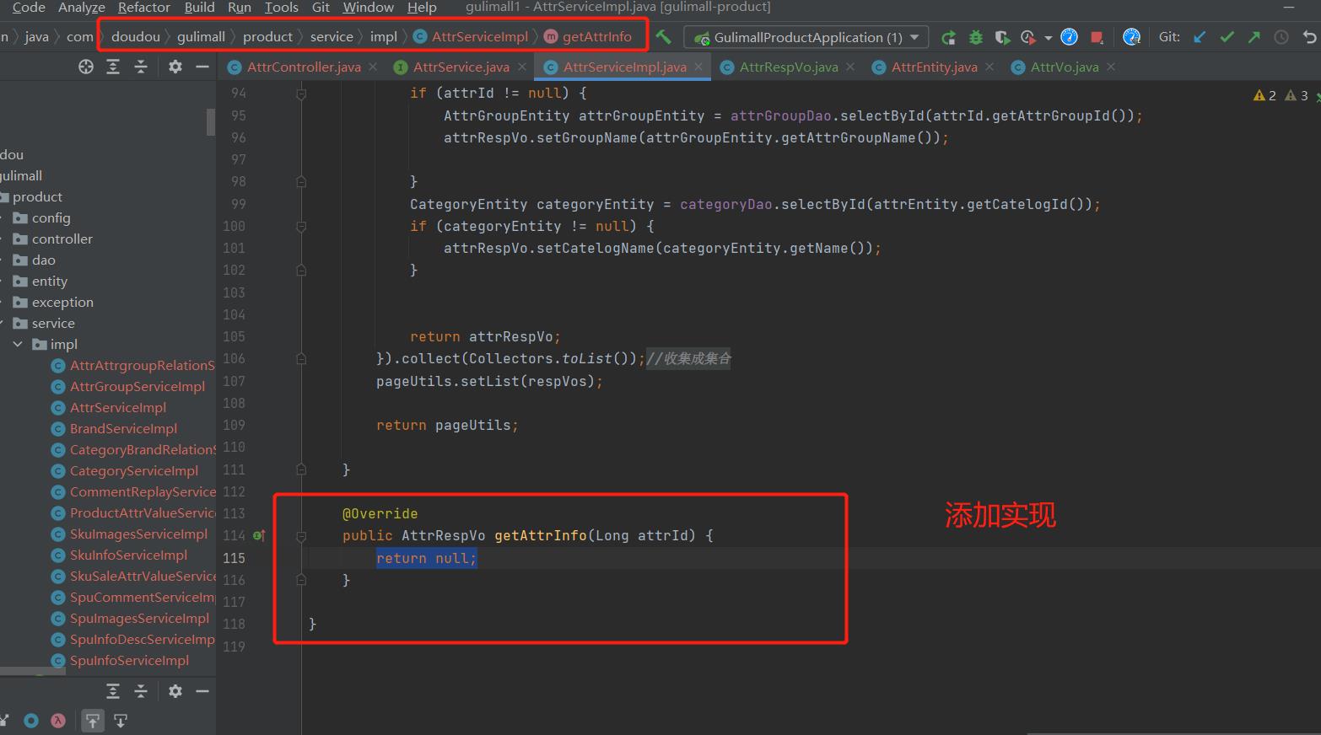This screenshot has height=735, width=1321.
Task: Select opened file with the project panel crosshair icon
Action: (86, 67)
